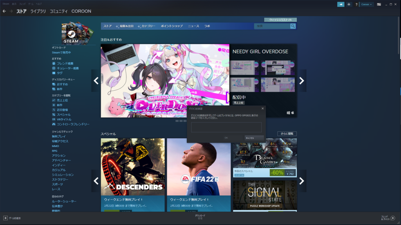
Task: Show next items in スペシャル carousel
Action: (x=302, y=181)
